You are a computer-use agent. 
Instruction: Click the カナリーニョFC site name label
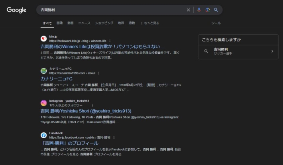pos(61,69)
